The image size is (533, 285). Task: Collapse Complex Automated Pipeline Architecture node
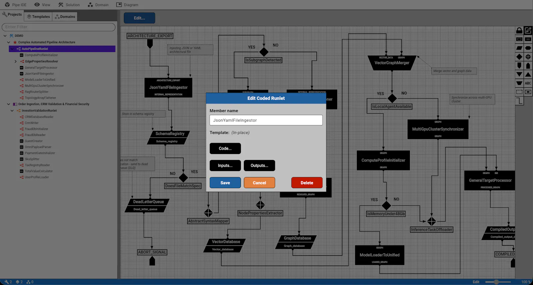click(9, 42)
